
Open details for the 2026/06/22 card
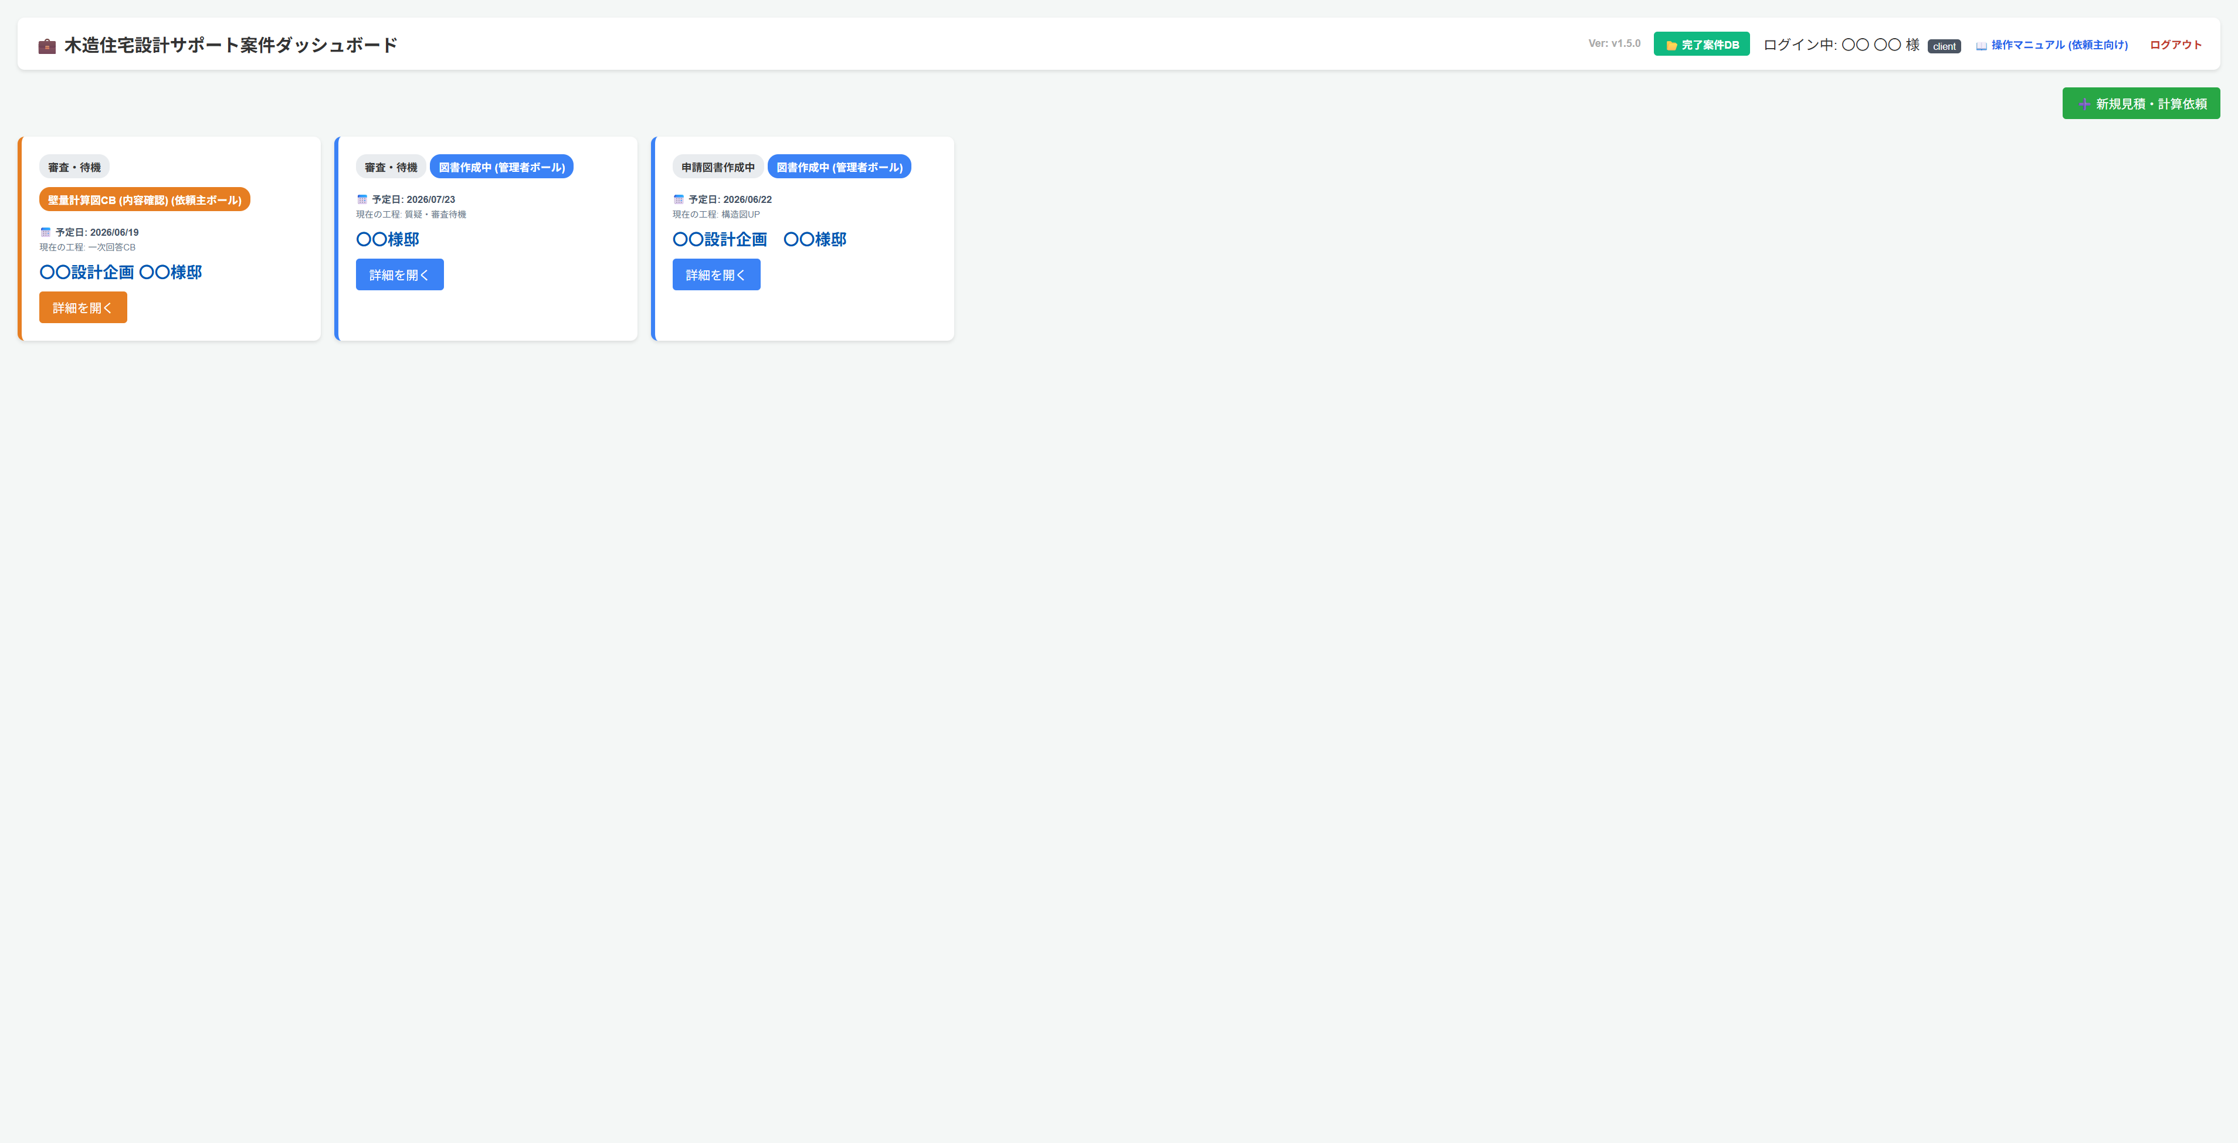click(x=716, y=274)
